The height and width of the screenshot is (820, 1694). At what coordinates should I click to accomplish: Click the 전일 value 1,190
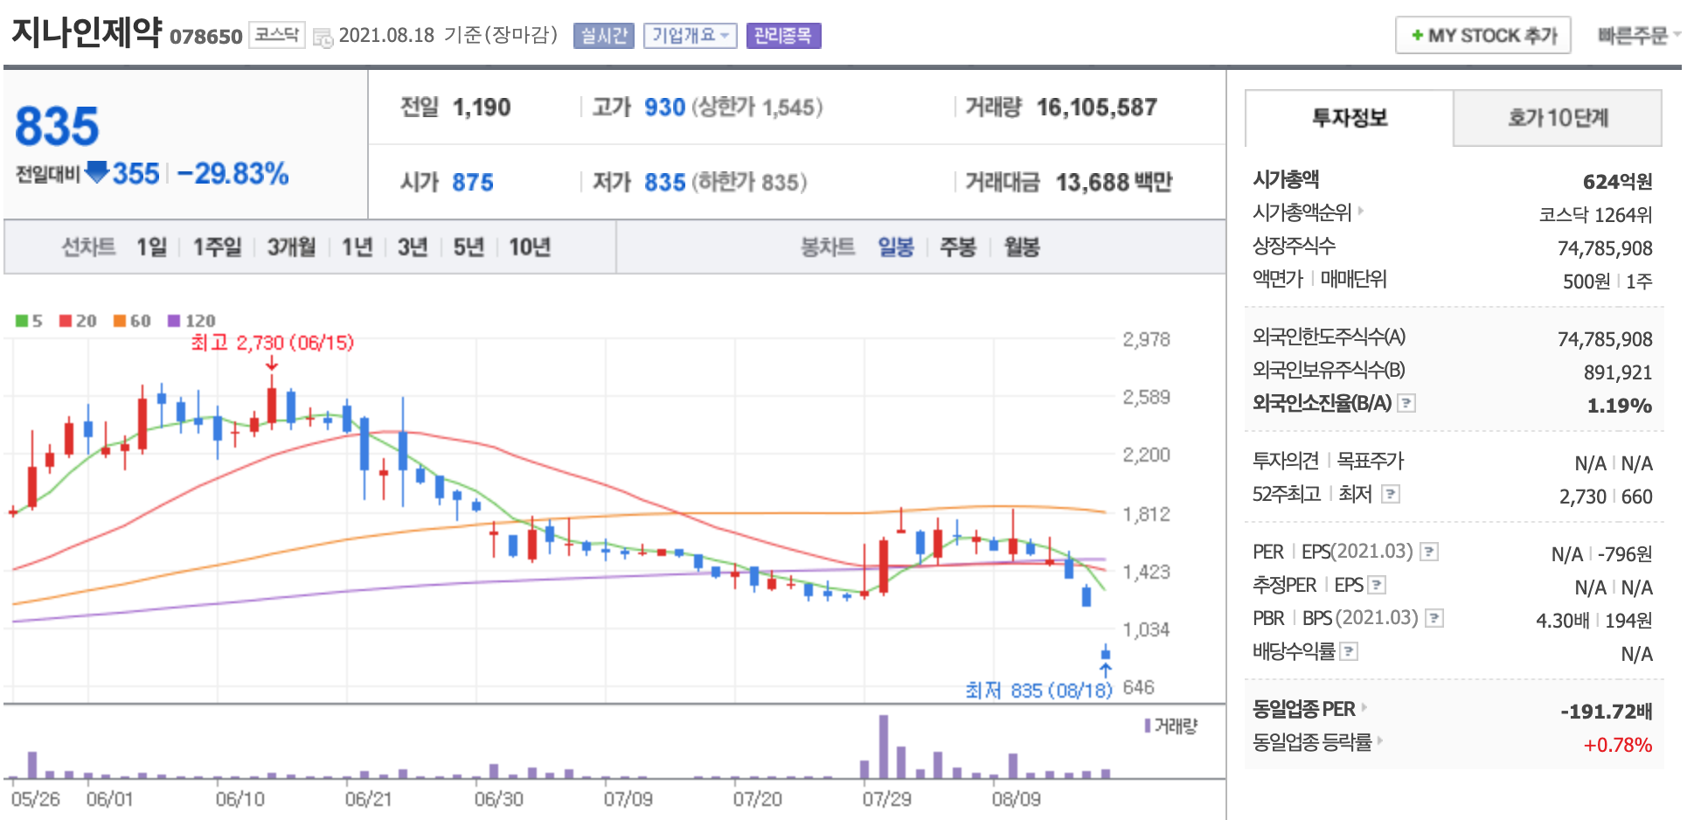pos(482,108)
